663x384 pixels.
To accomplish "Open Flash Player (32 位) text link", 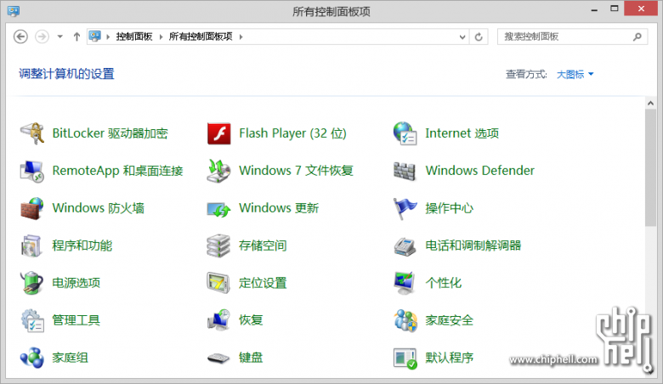I will 292,133.
